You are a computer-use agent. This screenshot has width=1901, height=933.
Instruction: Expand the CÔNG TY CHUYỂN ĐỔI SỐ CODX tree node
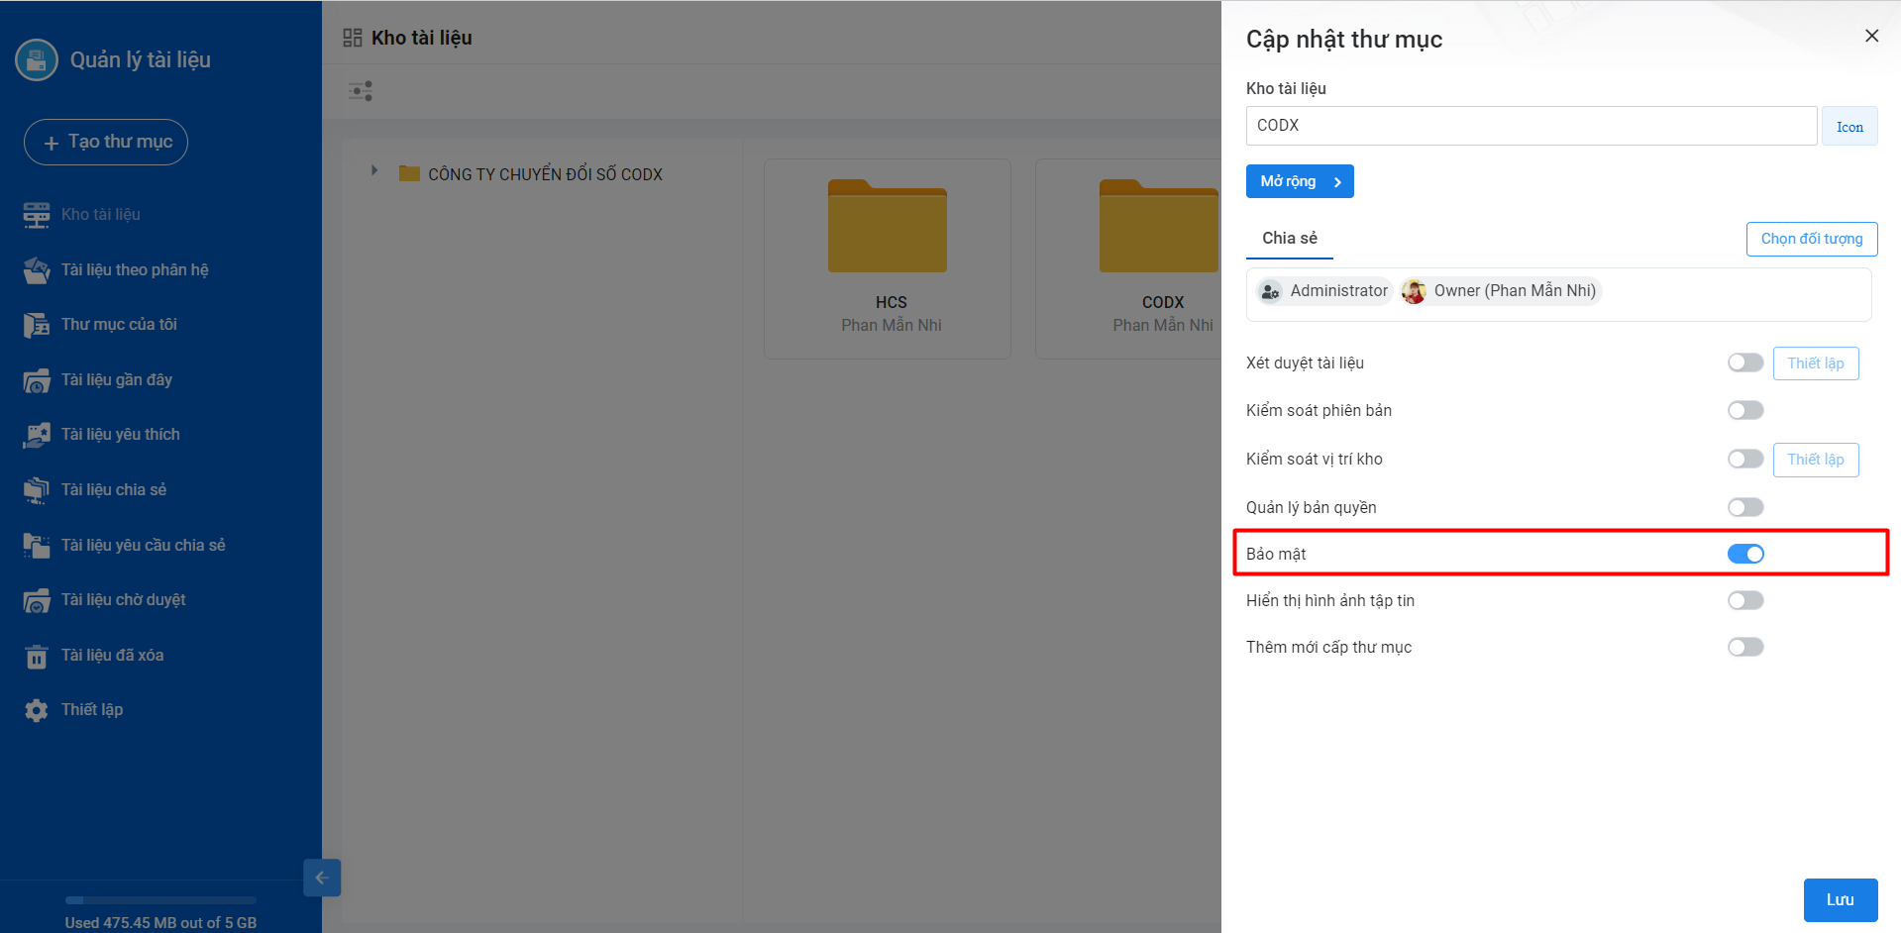click(374, 170)
